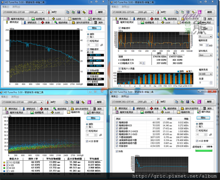Toggle 區塊大小測量 checkbox in file benchmark window
The width and height of the screenshot is (220, 180).
coord(120,69)
